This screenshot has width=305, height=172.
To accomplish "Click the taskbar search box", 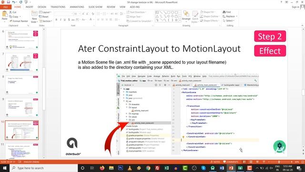I will [x=43, y=168].
